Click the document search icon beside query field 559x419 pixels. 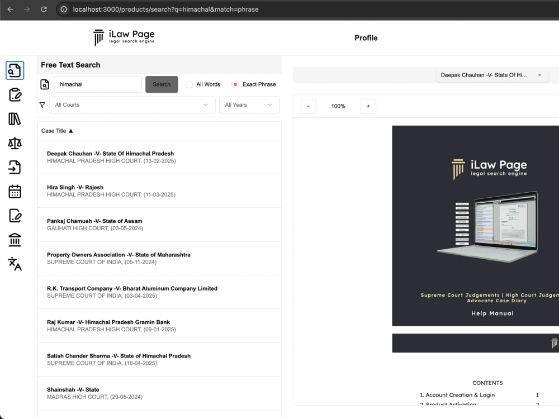point(45,84)
